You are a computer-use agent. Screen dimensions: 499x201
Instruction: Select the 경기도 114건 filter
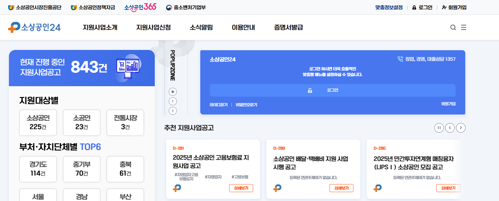(38, 169)
